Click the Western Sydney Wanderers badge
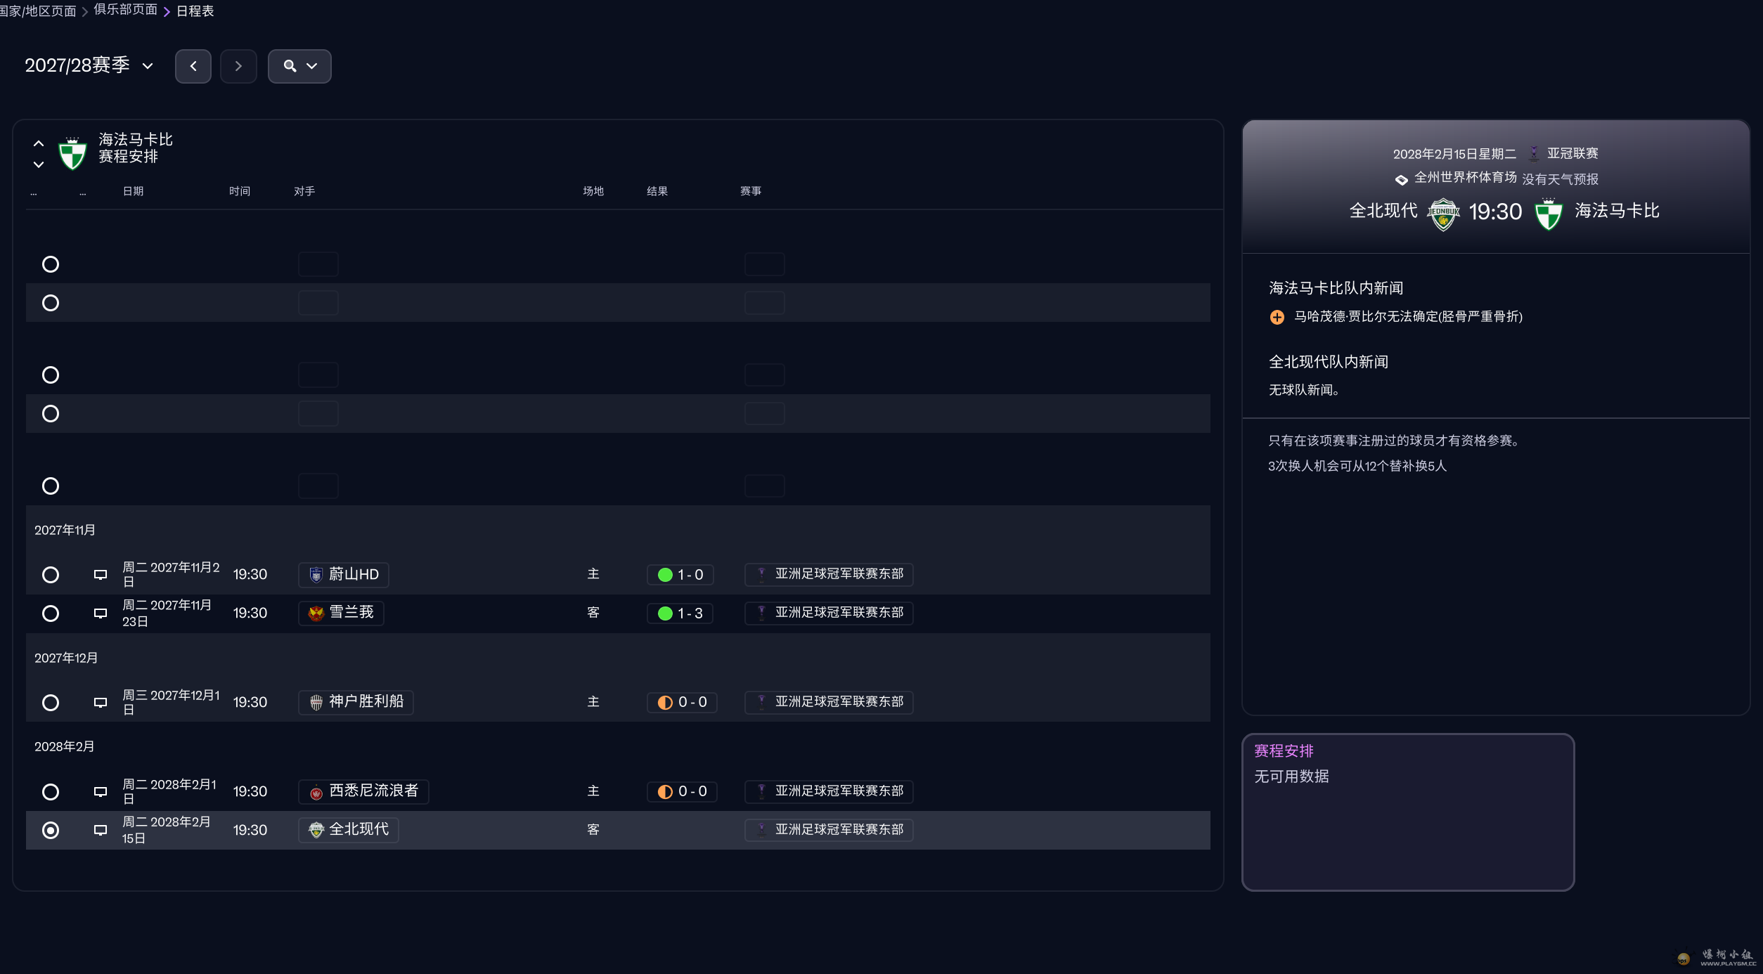1763x974 pixels. coord(316,792)
